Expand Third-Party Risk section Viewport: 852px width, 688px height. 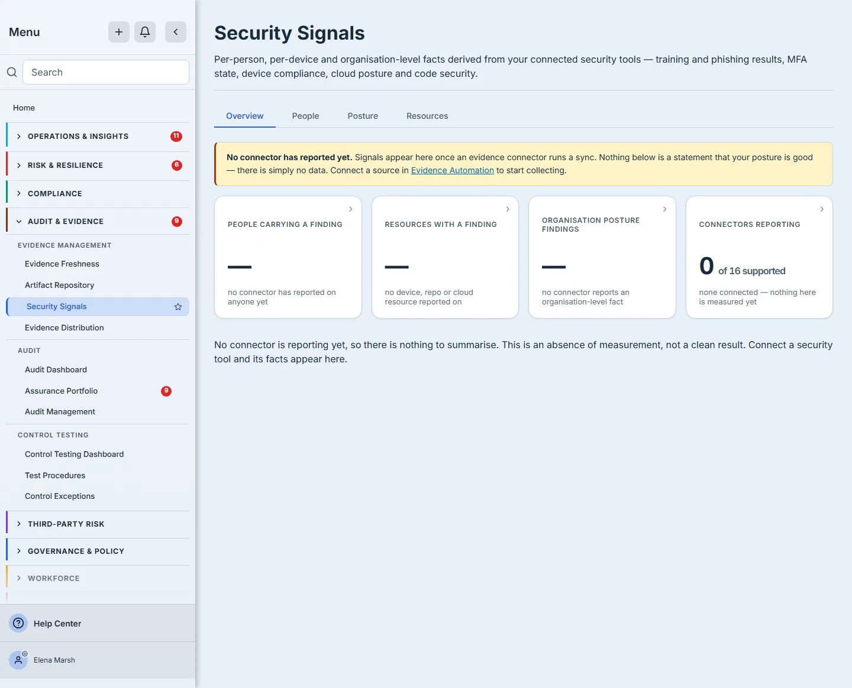(98, 524)
